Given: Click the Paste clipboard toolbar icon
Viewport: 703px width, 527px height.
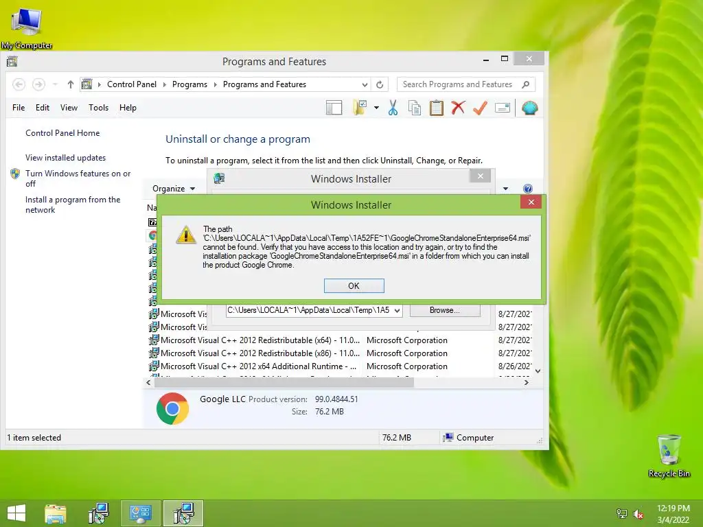Looking at the screenshot, I should click(436, 108).
